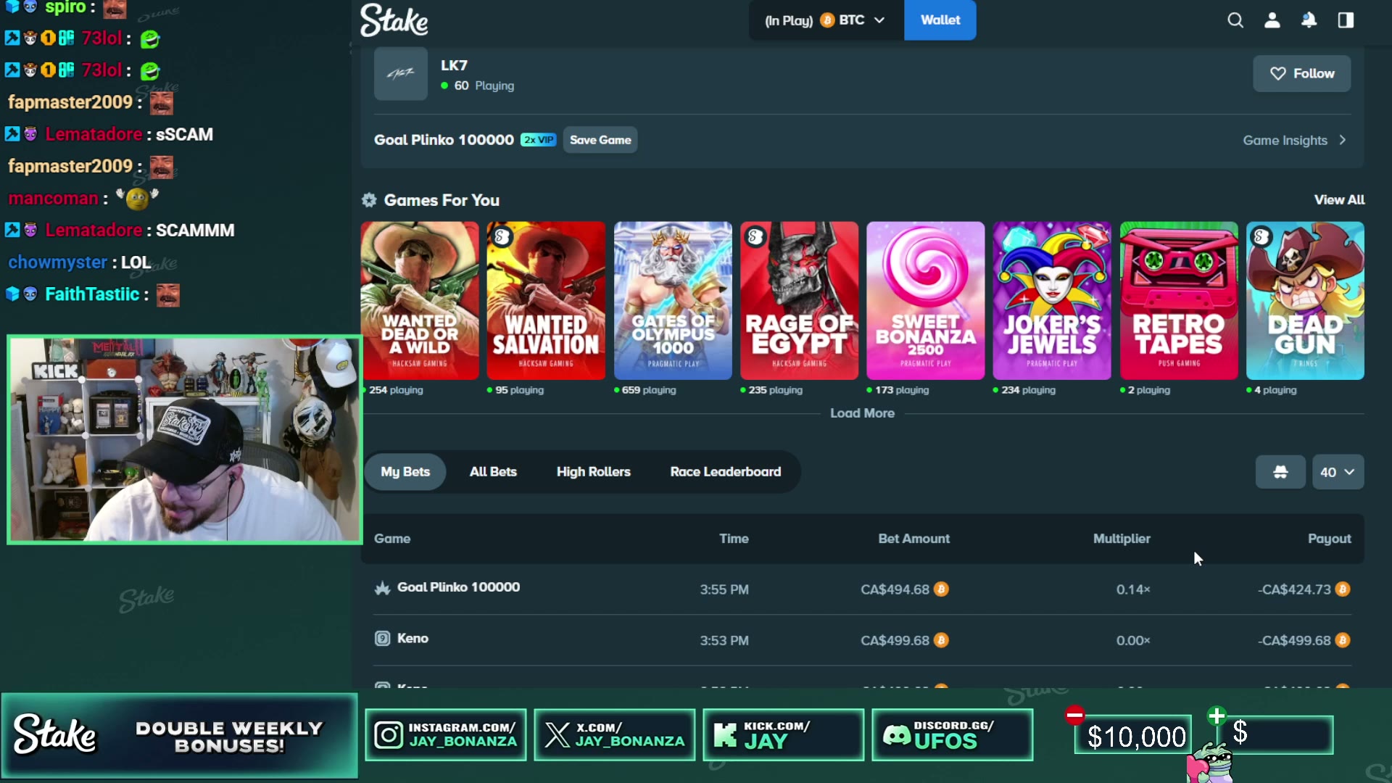Click the Stake badge on Rage of Egypt
1392x783 pixels.
click(x=755, y=236)
